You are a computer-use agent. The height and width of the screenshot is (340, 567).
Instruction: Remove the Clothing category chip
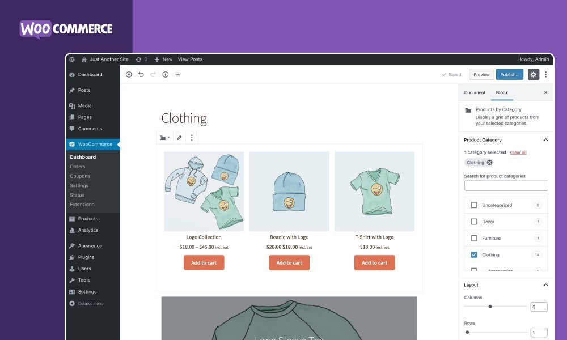[490, 162]
